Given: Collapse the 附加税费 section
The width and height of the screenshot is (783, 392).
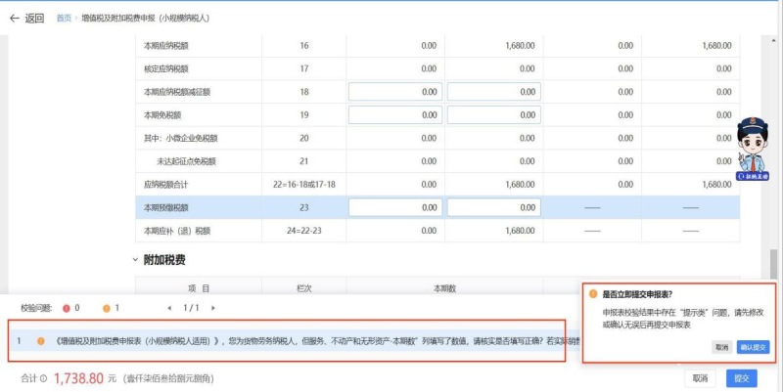Looking at the screenshot, I should (135, 260).
